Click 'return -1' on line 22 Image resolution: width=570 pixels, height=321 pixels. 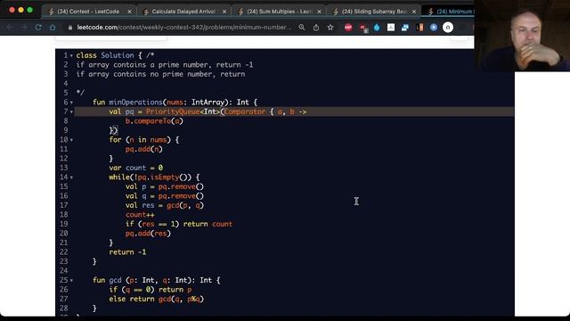coord(127,252)
